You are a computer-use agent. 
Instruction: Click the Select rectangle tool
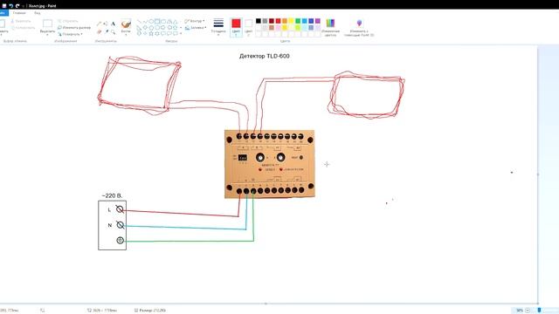tap(47, 24)
